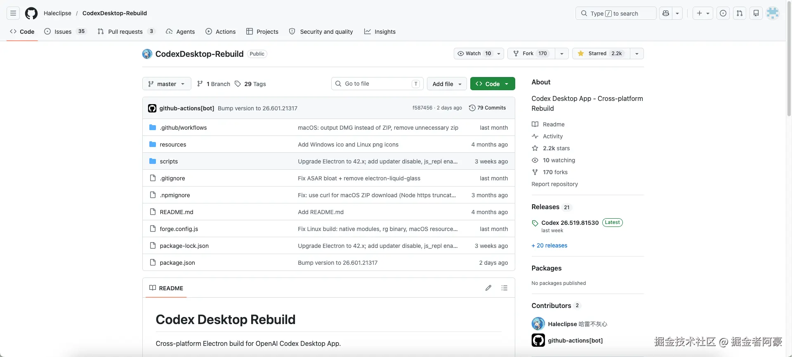Image resolution: width=792 pixels, height=357 pixels.
Task: View the 1 Branch link
Action: 214,84
